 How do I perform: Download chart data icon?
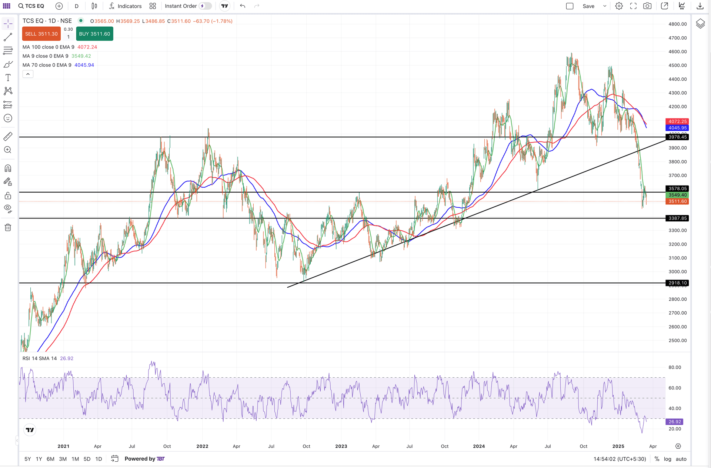pos(700,6)
